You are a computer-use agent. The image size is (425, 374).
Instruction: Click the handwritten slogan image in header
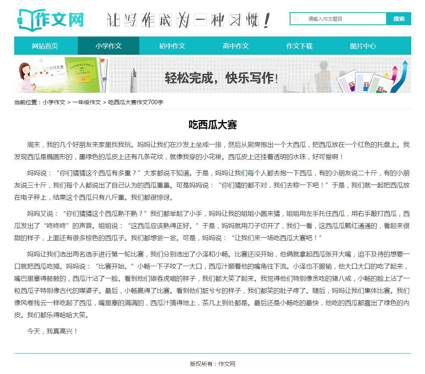pos(188,19)
